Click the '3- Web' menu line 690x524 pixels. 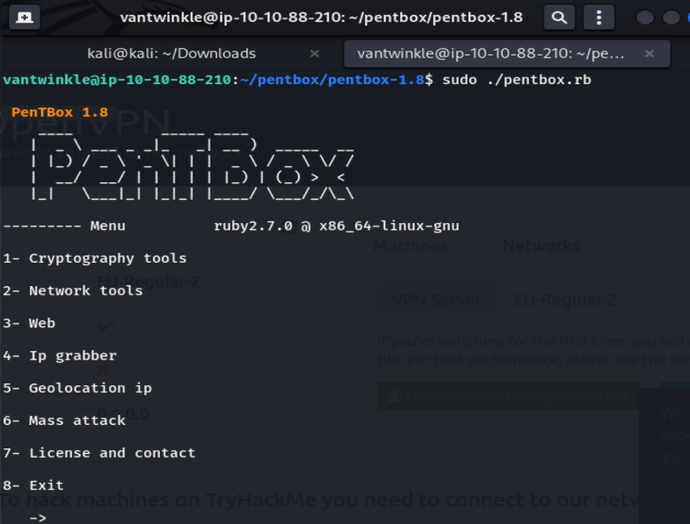(x=29, y=324)
